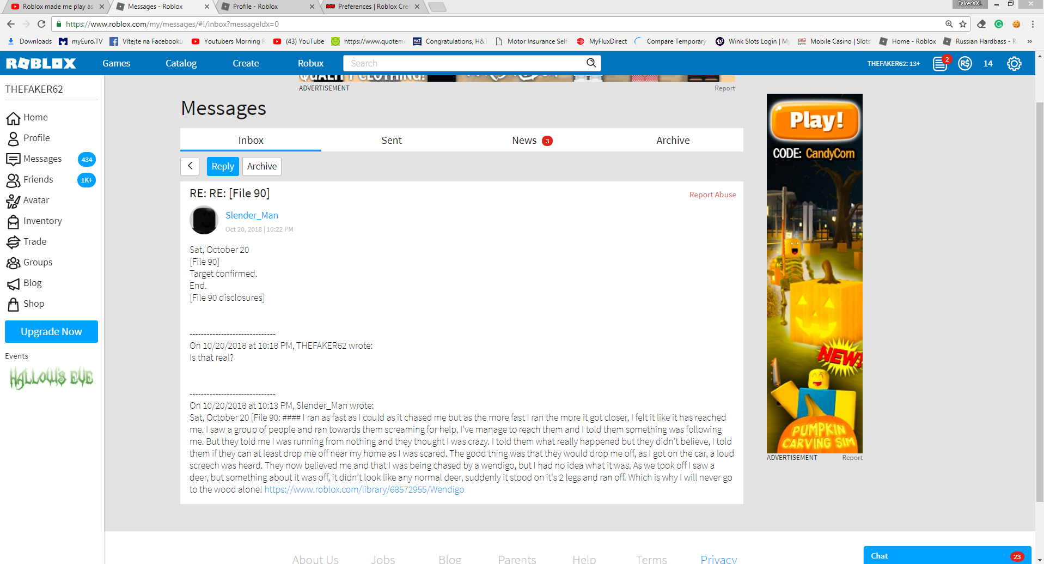Open the Hallow's Eve event banner
The image size is (1044, 564).
point(52,378)
